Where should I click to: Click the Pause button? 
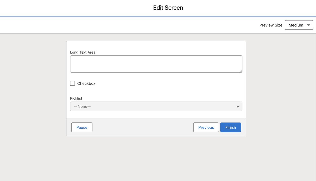click(82, 127)
